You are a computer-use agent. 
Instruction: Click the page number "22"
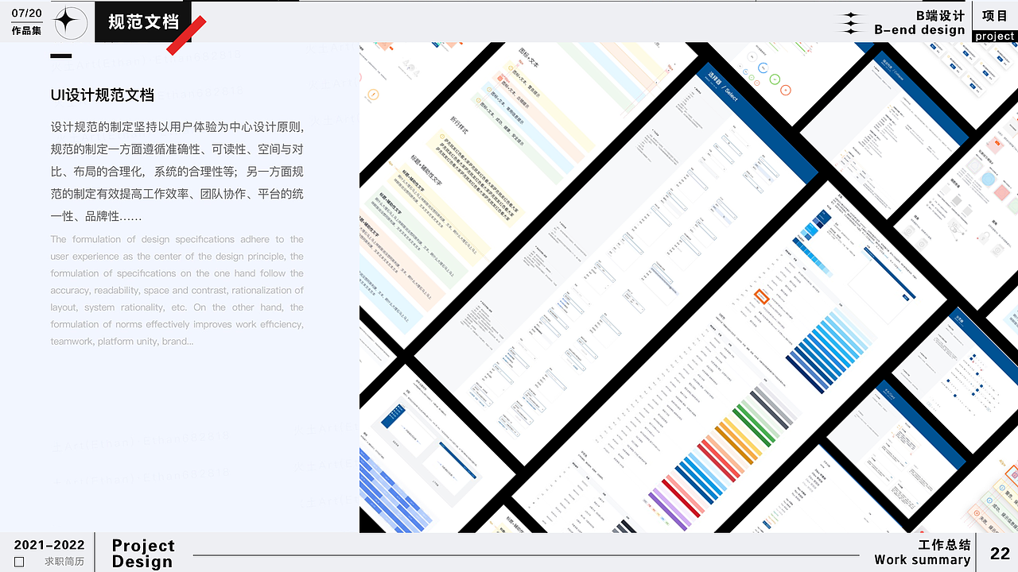(x=1000, y=554)
